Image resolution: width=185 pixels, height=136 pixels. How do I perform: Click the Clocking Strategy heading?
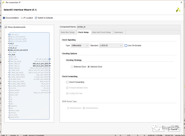tap(74, 60)
